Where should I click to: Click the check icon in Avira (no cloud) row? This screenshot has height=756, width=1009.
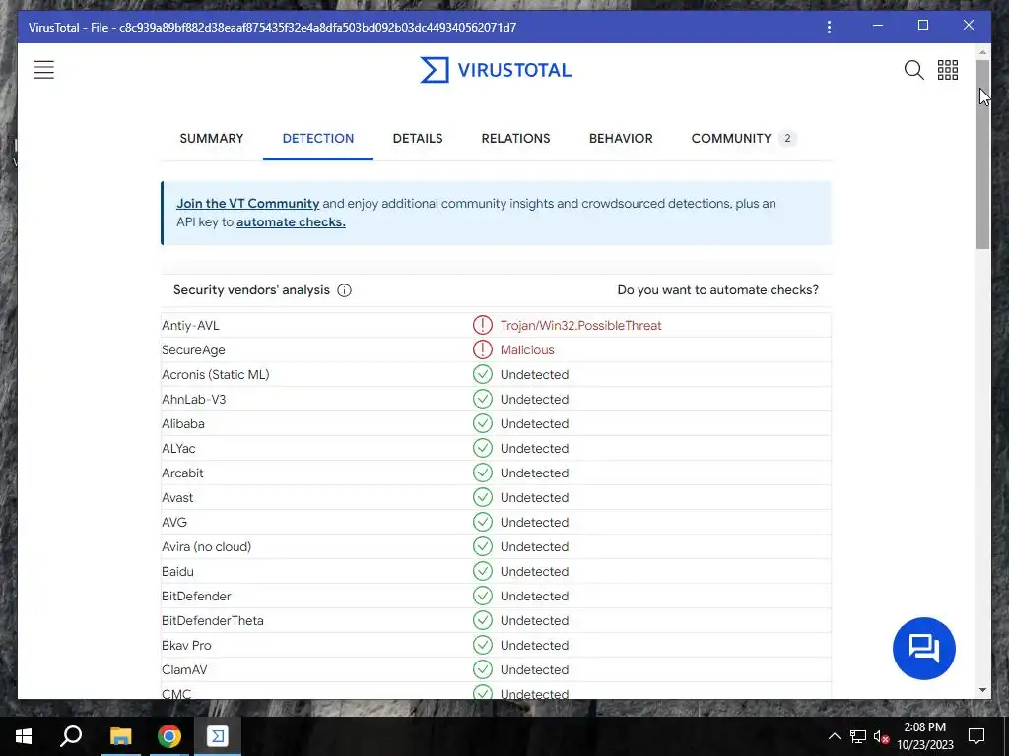[482, 546]
